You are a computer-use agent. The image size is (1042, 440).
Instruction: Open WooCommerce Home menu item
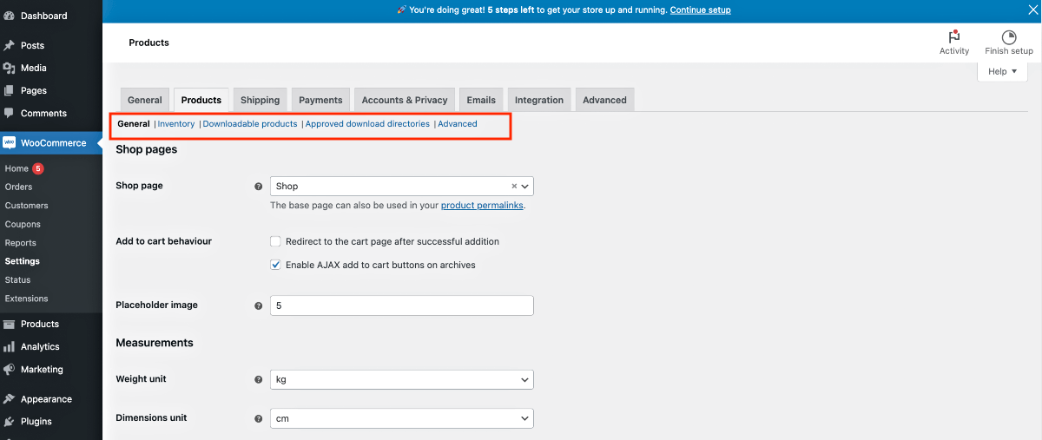click(16, 168)
